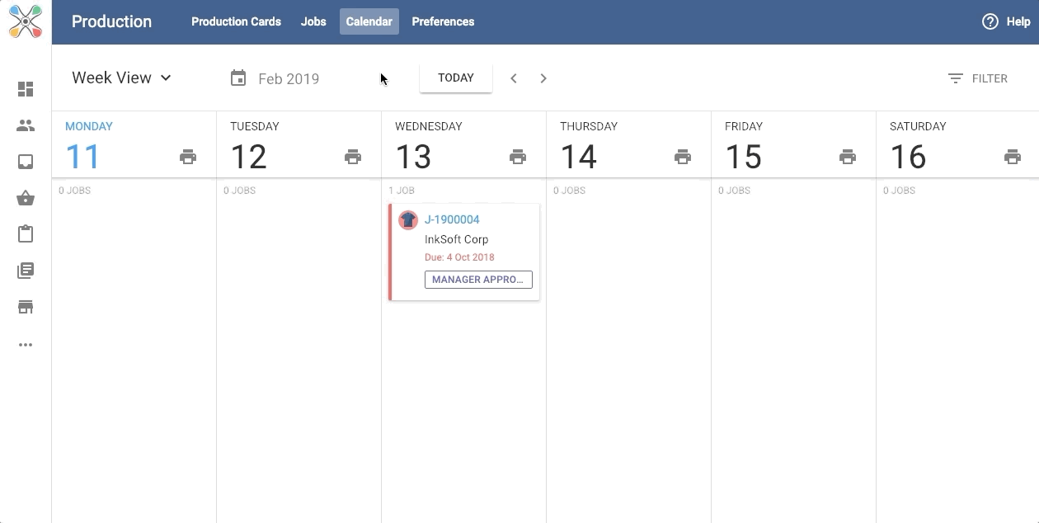Open job link J-1900004
The width and height of the screenshot is (1039, 523).
[x=452, y=219]
